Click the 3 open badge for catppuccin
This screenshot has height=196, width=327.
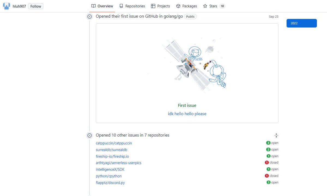272,143
